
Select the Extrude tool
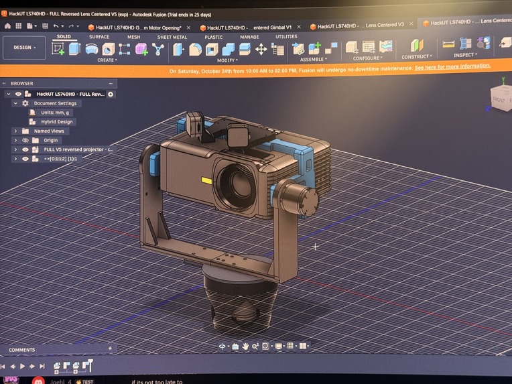[x=74, y=49]
